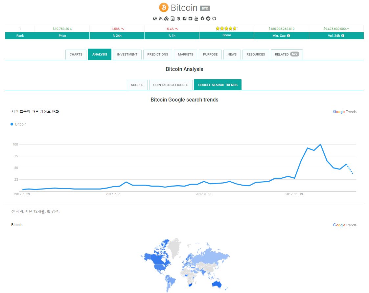
Task: Click the 627 count badge in RELATED
Action: (x=295, y=54)
